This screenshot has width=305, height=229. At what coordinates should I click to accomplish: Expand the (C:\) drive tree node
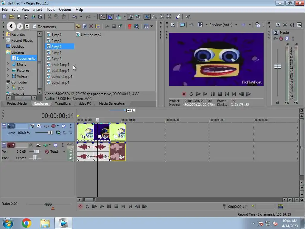coord(8,88)
